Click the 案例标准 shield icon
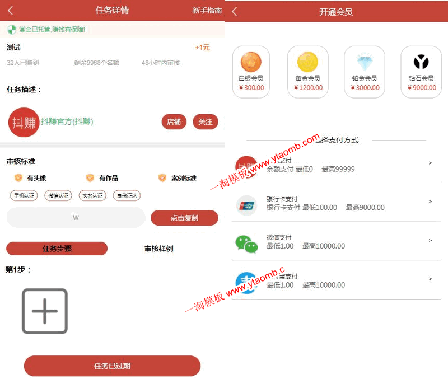Screen dimensions: 448x379 click(x=162, y=178)
